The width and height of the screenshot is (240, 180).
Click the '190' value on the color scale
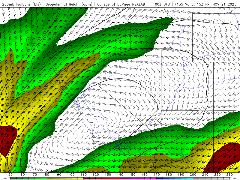tap(181, 175)
